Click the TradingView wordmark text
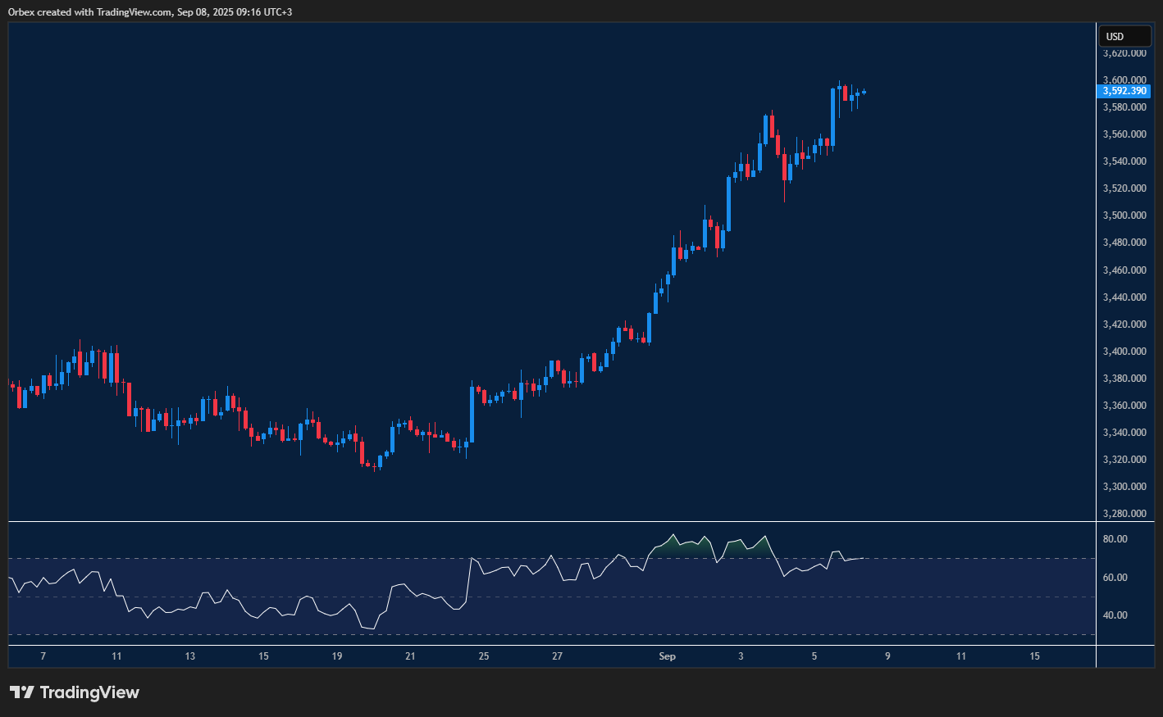 89,692
